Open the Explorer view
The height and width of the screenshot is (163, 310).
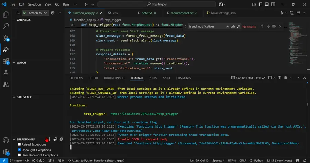6,14
